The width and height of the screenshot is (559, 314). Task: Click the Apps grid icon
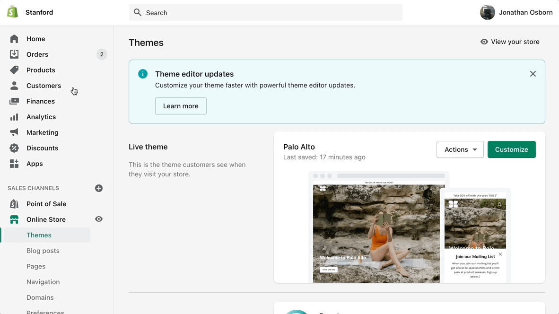tap(14, 164)
